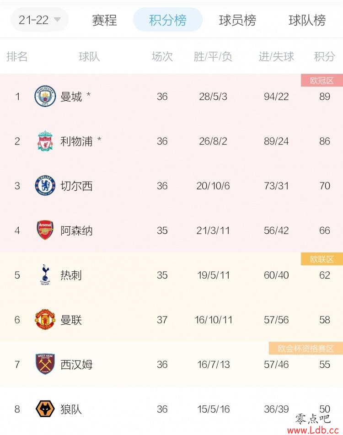This screenshot has width=343, height=435.
Task: Click the Tottenham cockerel logo
Action: click(45, 275)
